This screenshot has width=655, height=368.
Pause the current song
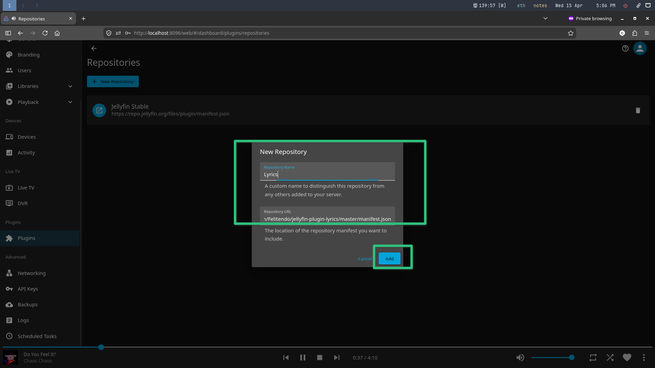pos(303,357)
